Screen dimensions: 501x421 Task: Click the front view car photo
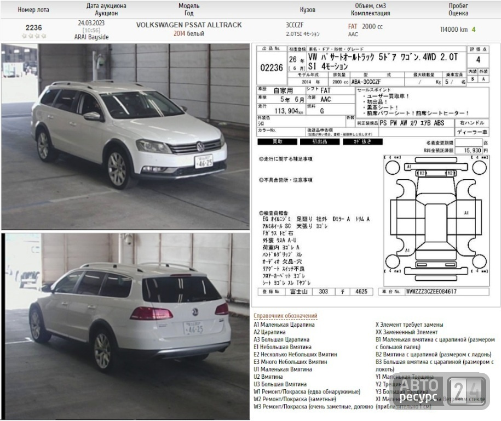coord(125,136)
